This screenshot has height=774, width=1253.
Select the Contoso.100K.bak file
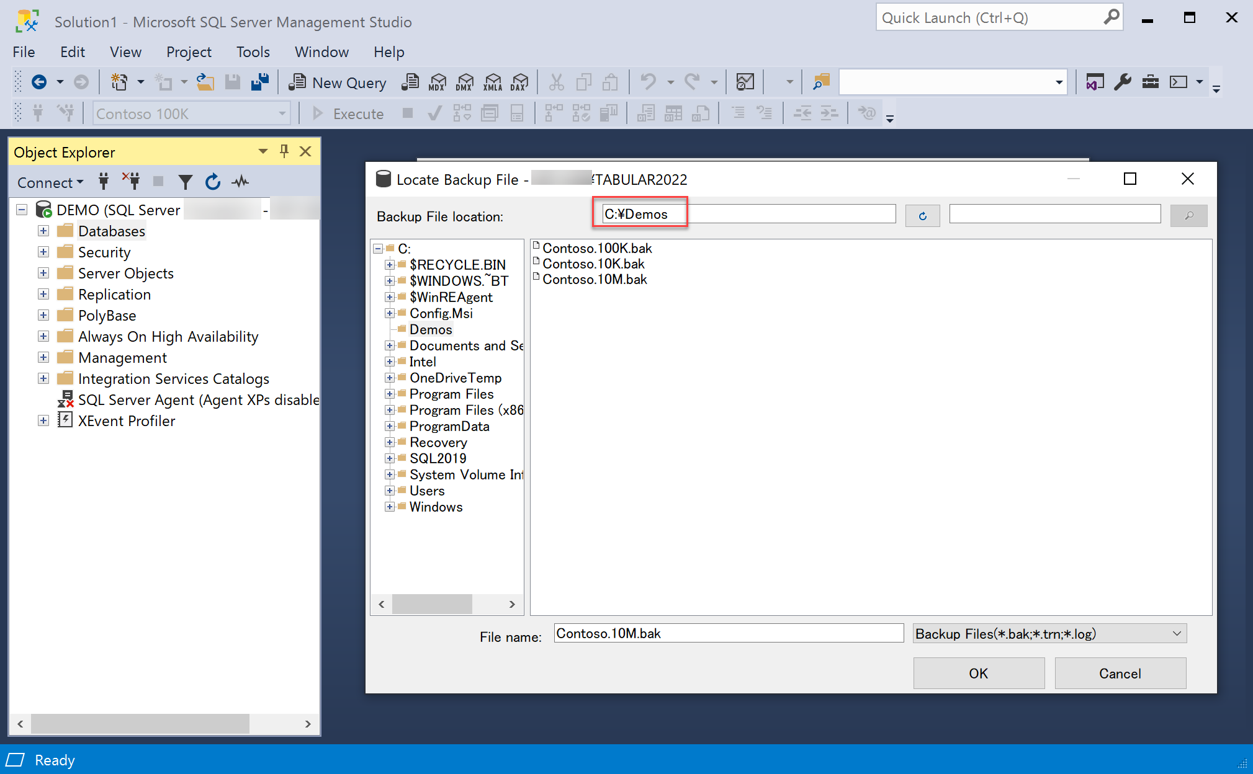pos(597,248)
